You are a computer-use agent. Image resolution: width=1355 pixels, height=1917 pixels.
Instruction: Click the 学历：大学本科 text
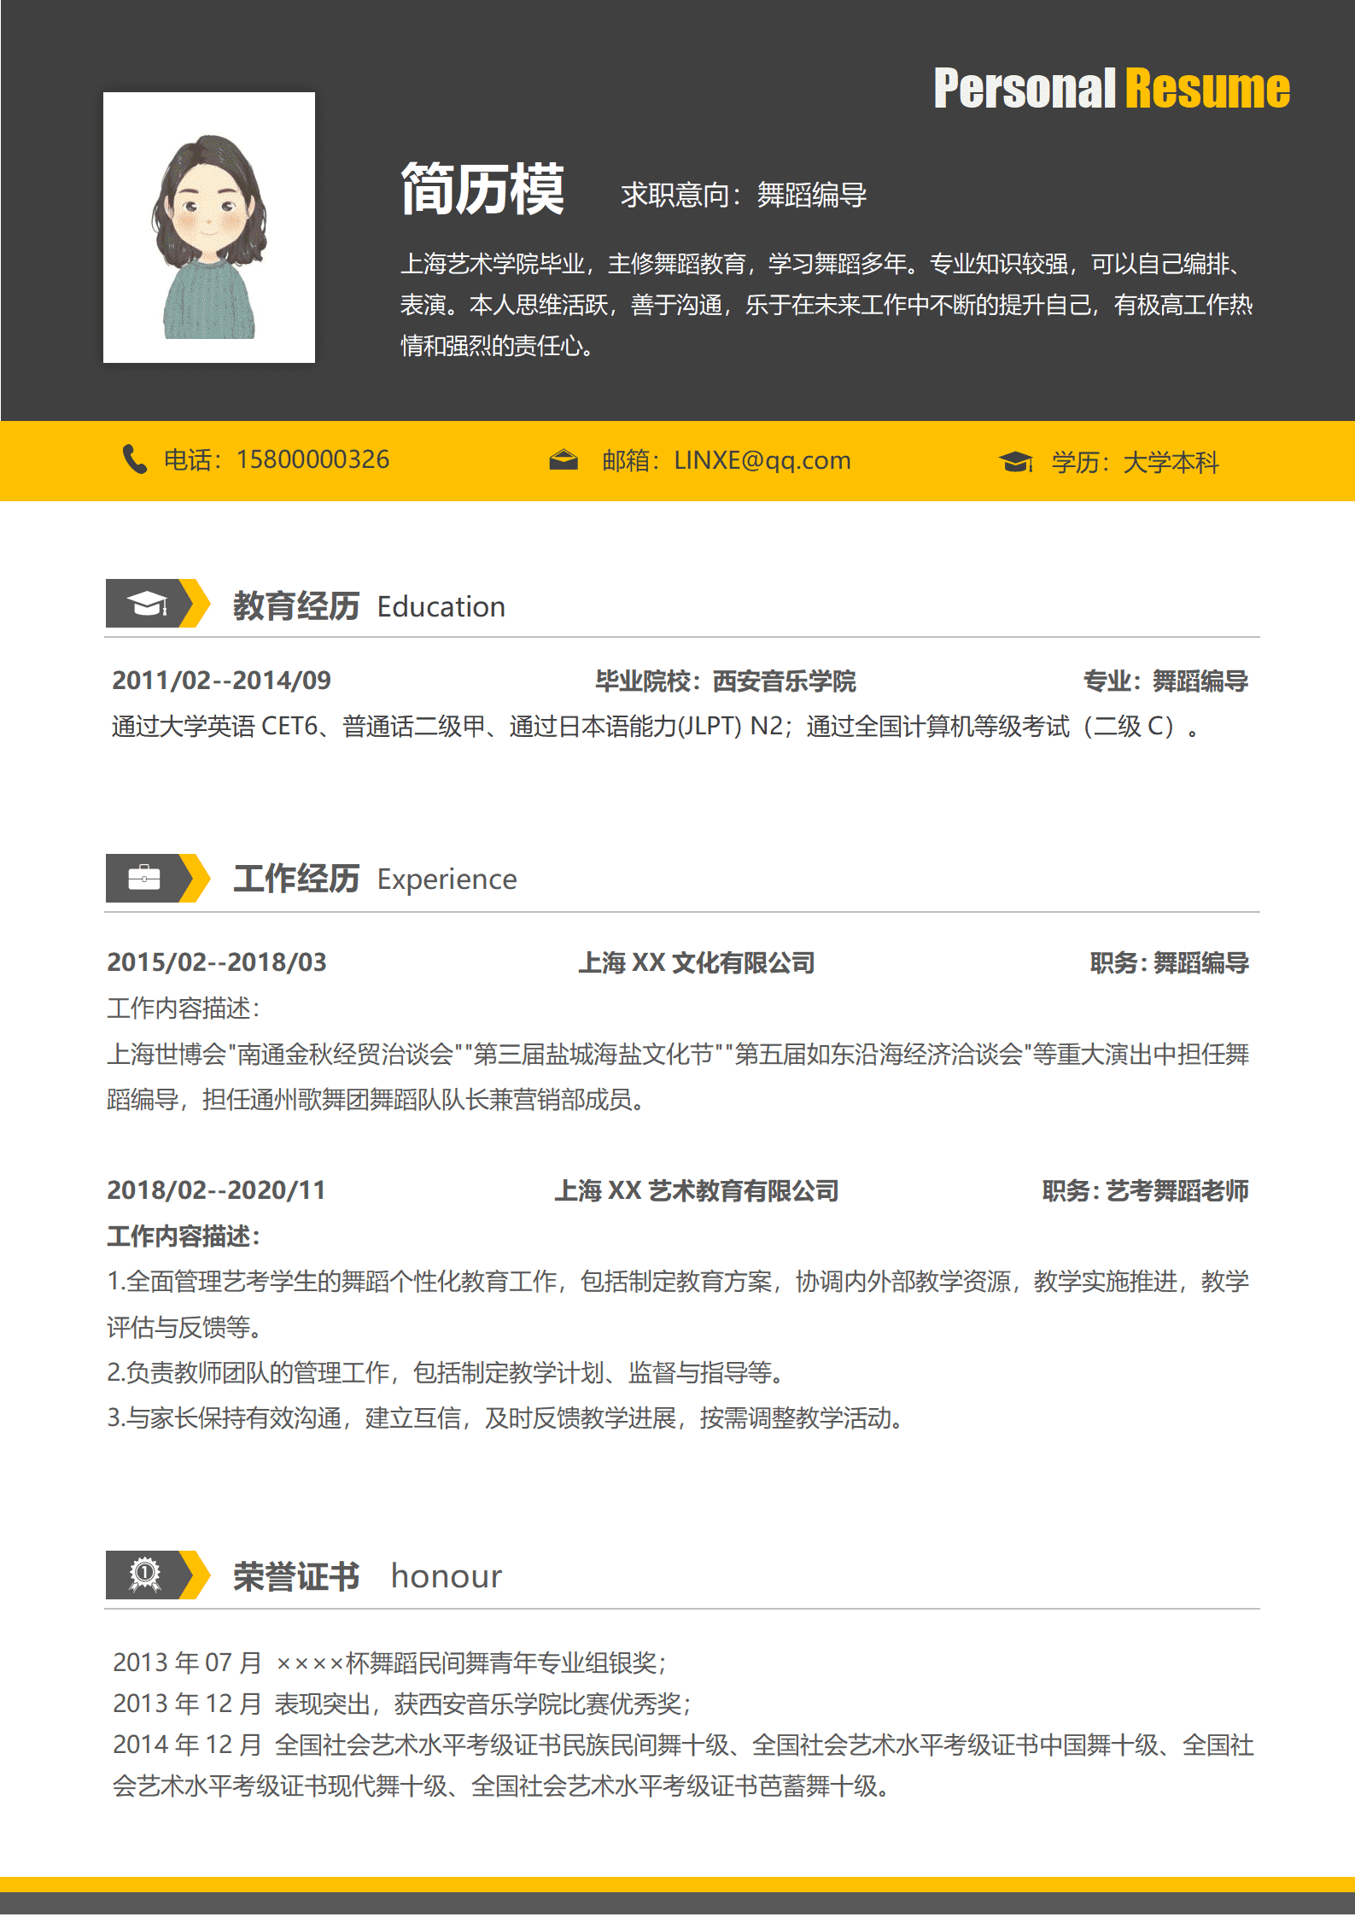(x=1136, y=463)
